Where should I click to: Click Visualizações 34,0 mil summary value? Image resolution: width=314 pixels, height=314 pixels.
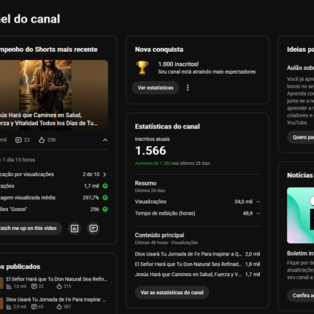[x=243, y=202]
